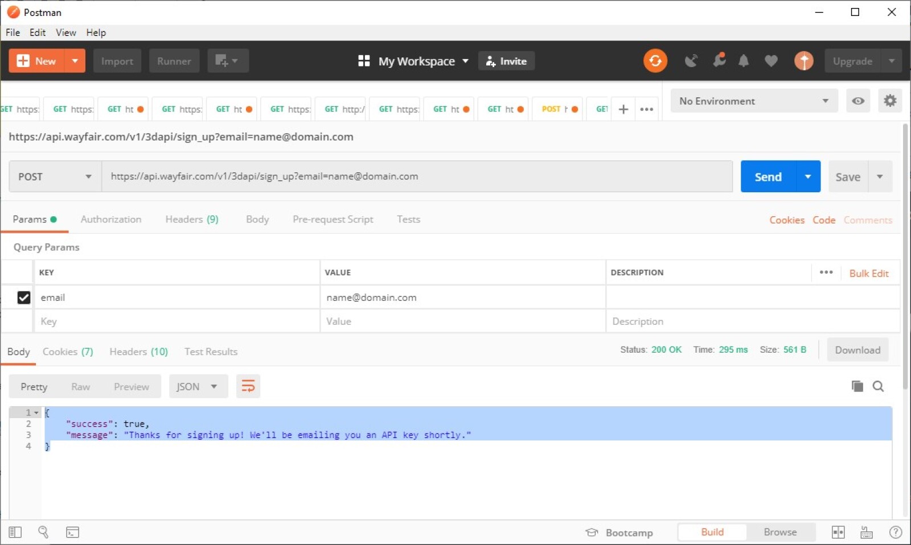Image resolution: width=911 pixels, height=545 pixels.
Task: Click Bulk Edit for query params
Action: (869, 273)
